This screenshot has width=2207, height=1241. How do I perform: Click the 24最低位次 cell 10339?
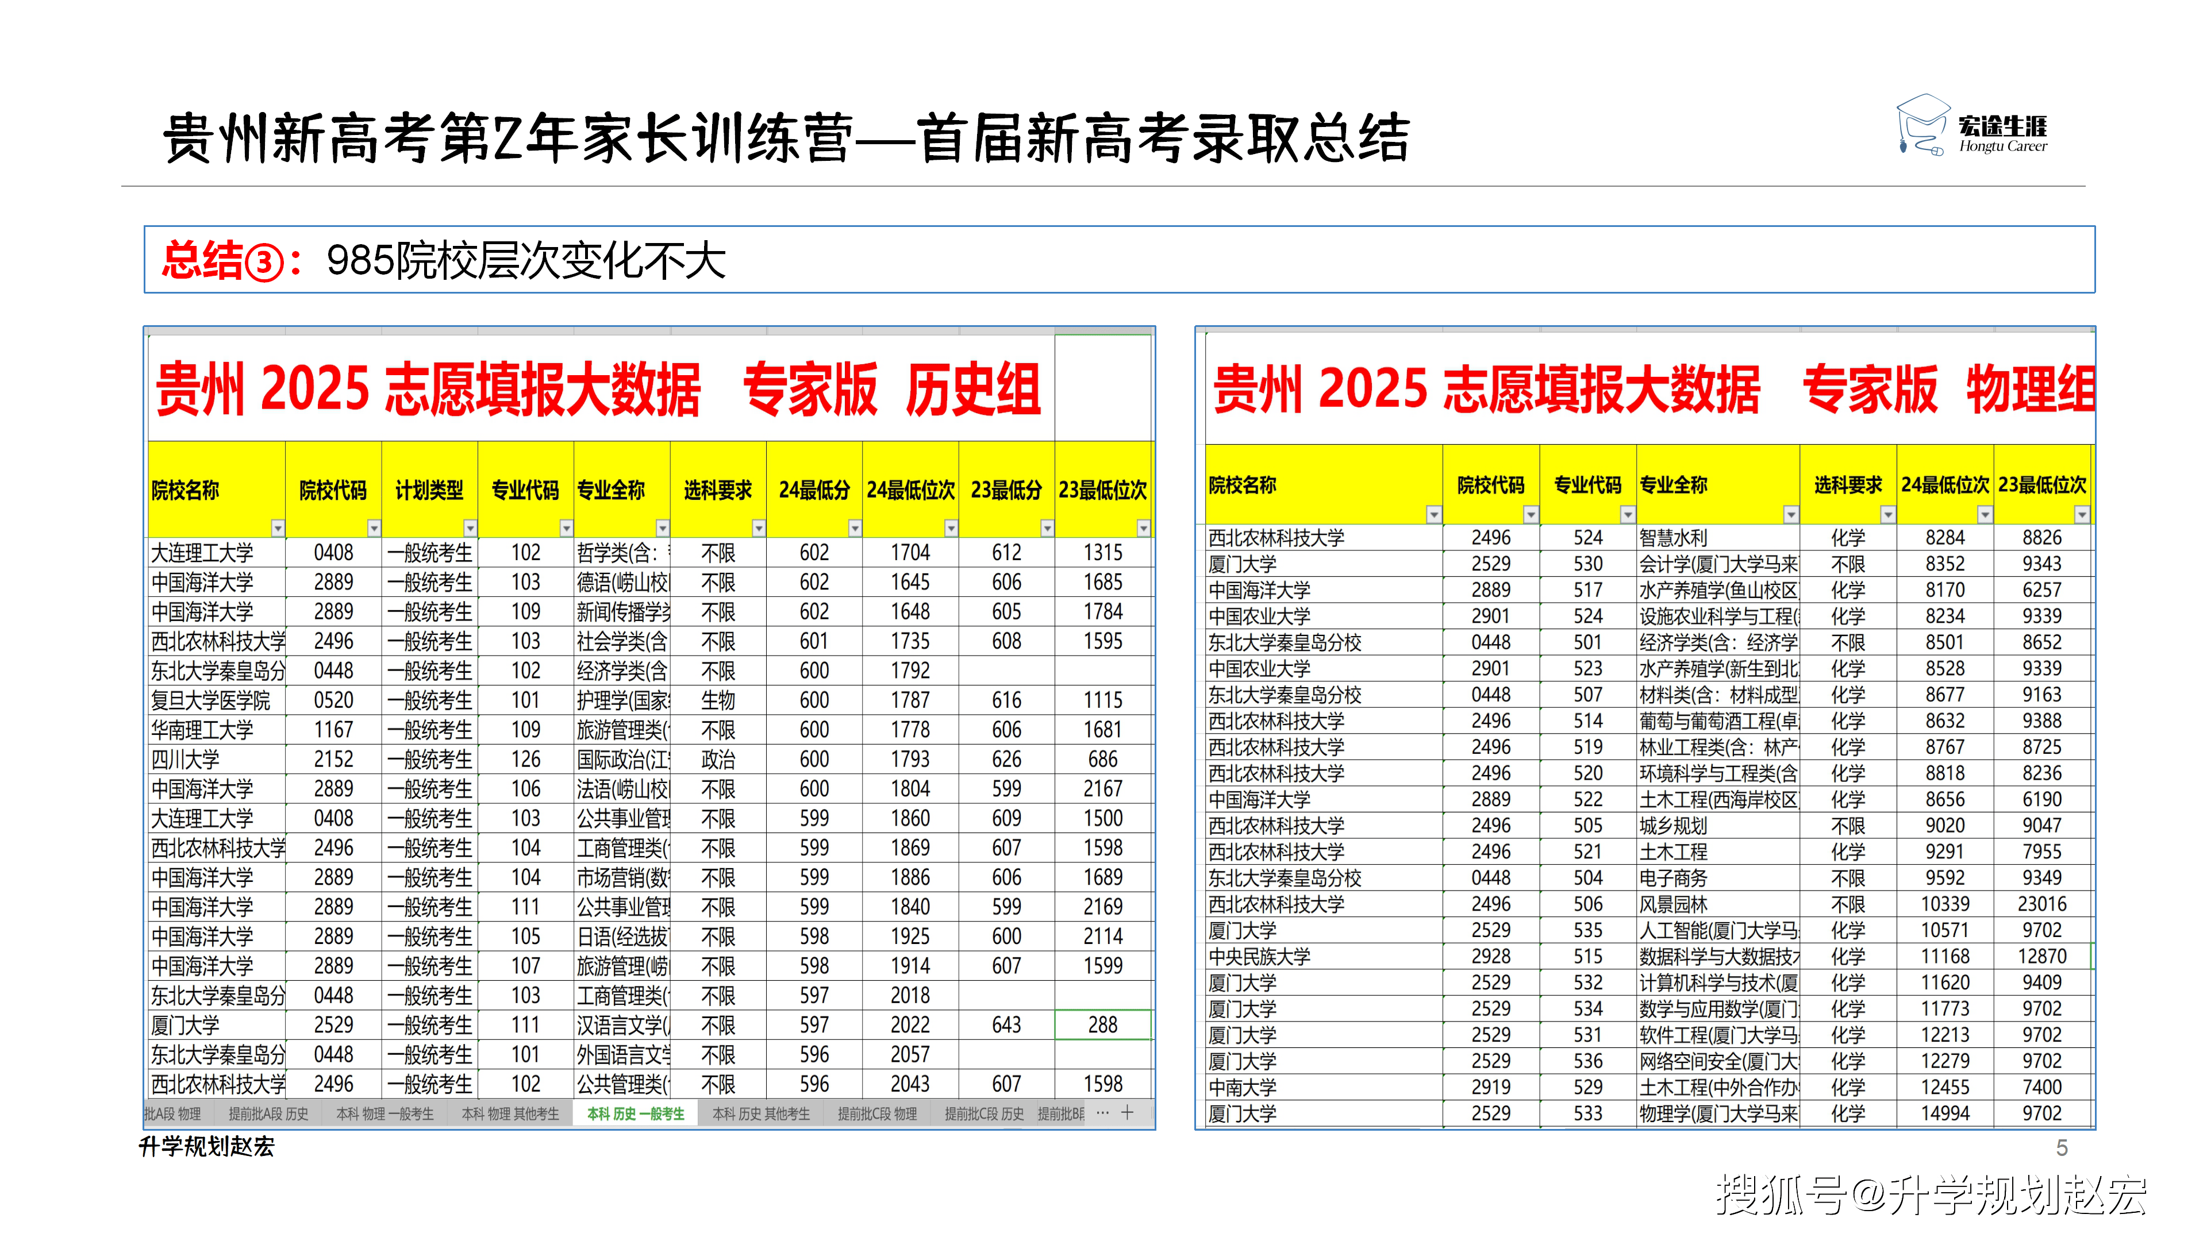1945,904
